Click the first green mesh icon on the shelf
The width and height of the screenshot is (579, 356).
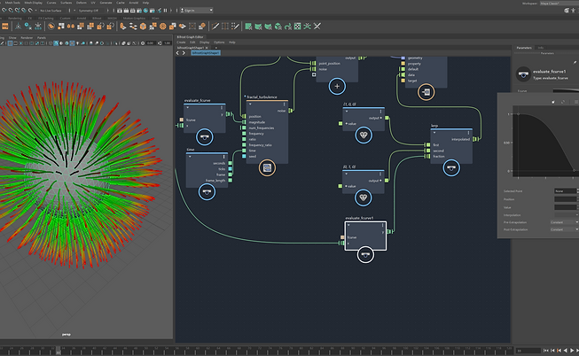pyautogui.click(x=248, y=27)
